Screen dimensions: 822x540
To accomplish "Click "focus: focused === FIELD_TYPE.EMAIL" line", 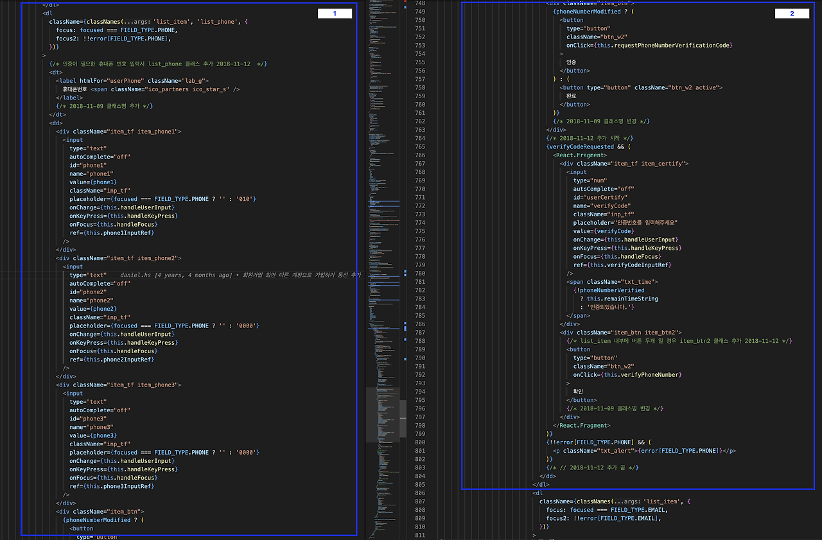I will (608, 510).
